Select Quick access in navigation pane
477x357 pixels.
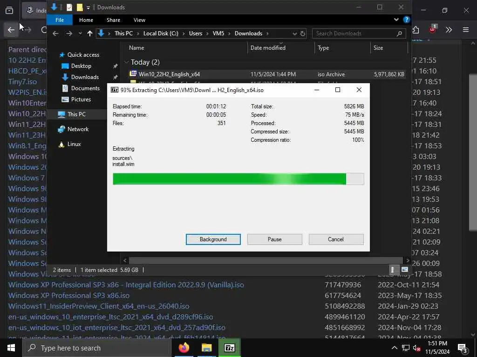83,55
